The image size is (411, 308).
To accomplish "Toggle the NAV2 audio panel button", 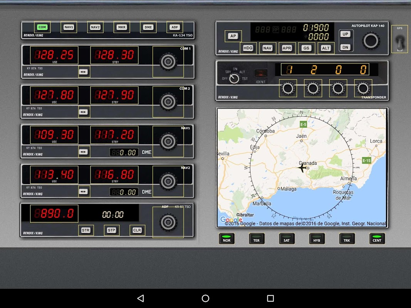I will click(95, 27).
